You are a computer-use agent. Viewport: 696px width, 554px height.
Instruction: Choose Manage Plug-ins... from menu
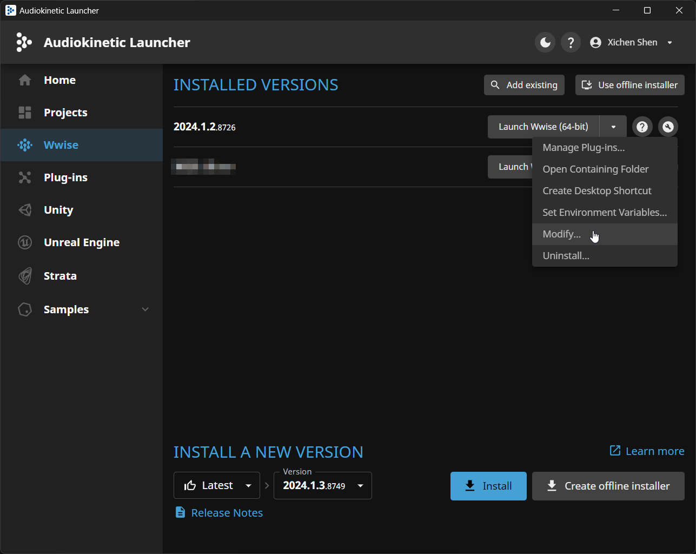[x=605, y=148]
